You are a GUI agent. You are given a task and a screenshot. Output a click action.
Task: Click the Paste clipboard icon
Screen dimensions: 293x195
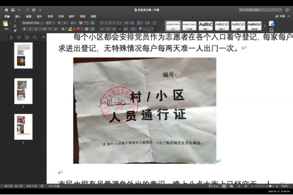coord(6,24)
